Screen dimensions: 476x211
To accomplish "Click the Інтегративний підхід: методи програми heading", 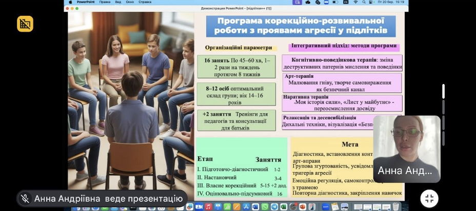I will coord(344,47).
